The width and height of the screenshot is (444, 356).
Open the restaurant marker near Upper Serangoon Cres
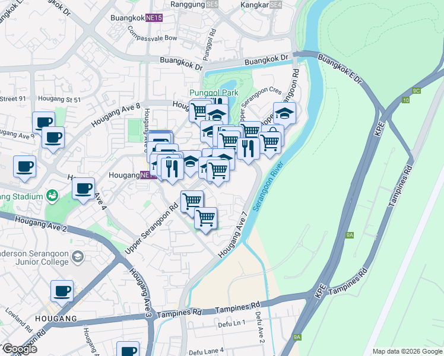248,149
